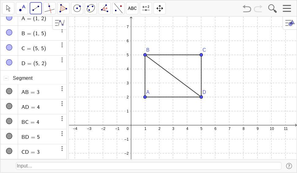
Task: Select the Move Graphics View tool
Action: [160, 8]
